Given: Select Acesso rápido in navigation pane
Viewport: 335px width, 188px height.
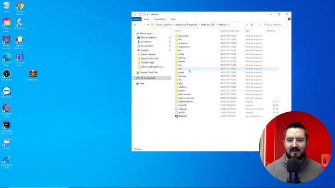Looking at the screenshot, I should click(x=146, y=33).
